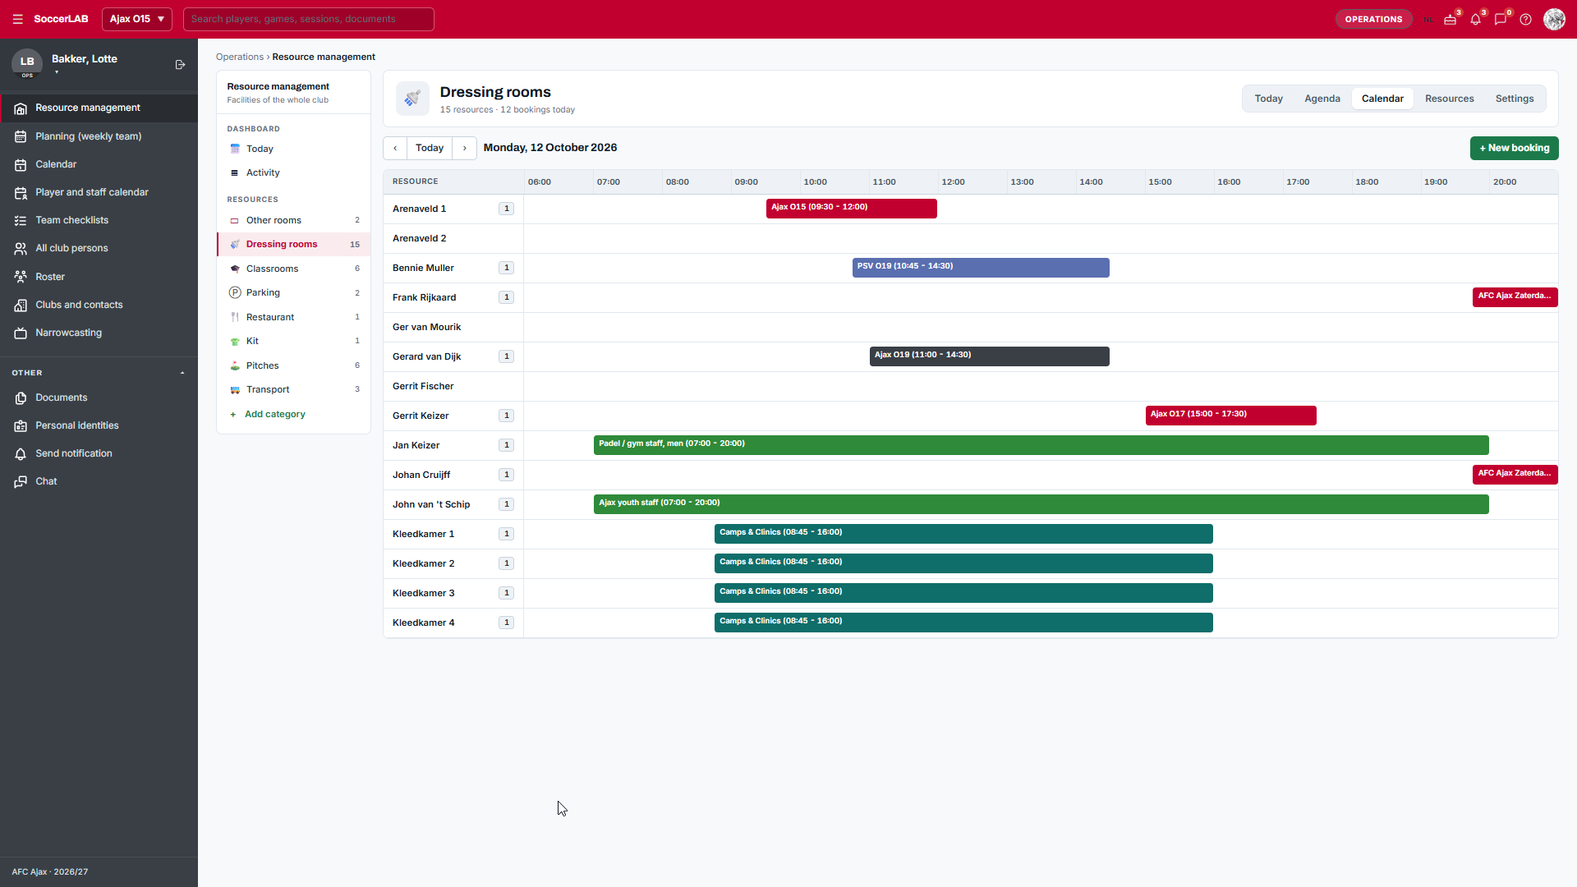Open Send notification
1577x887 pixels.
(99, 453)
